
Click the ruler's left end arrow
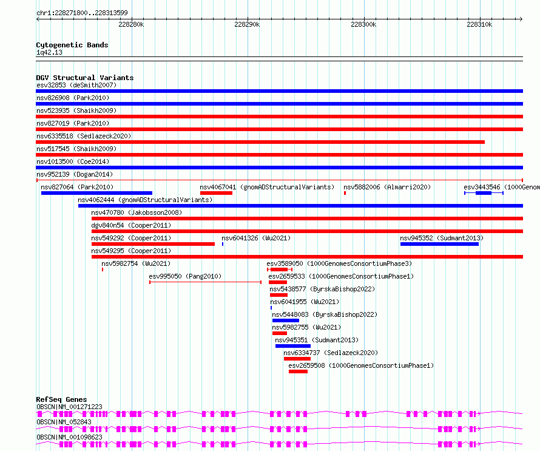(x=38, y=19)
